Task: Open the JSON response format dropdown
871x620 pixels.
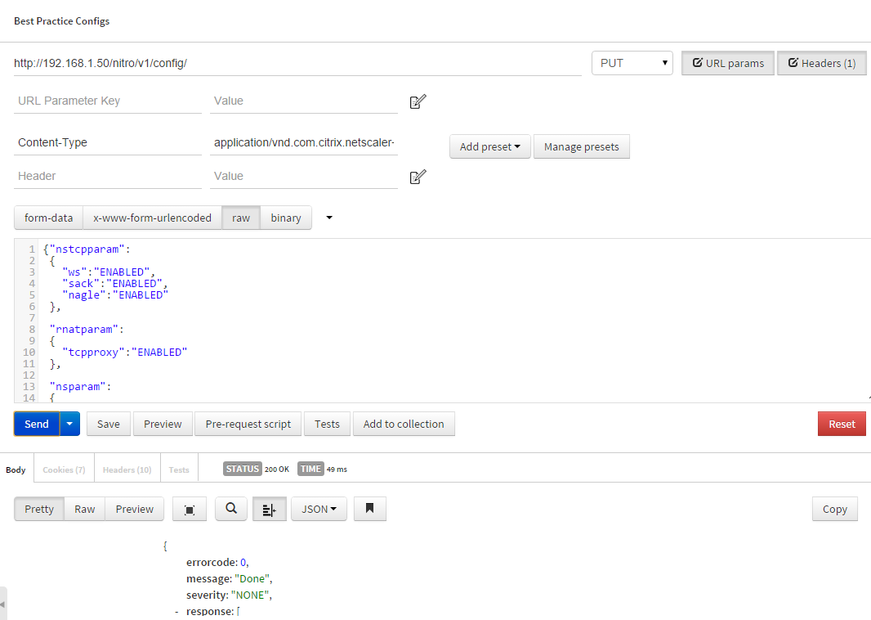Action: [x=319, y=509]
